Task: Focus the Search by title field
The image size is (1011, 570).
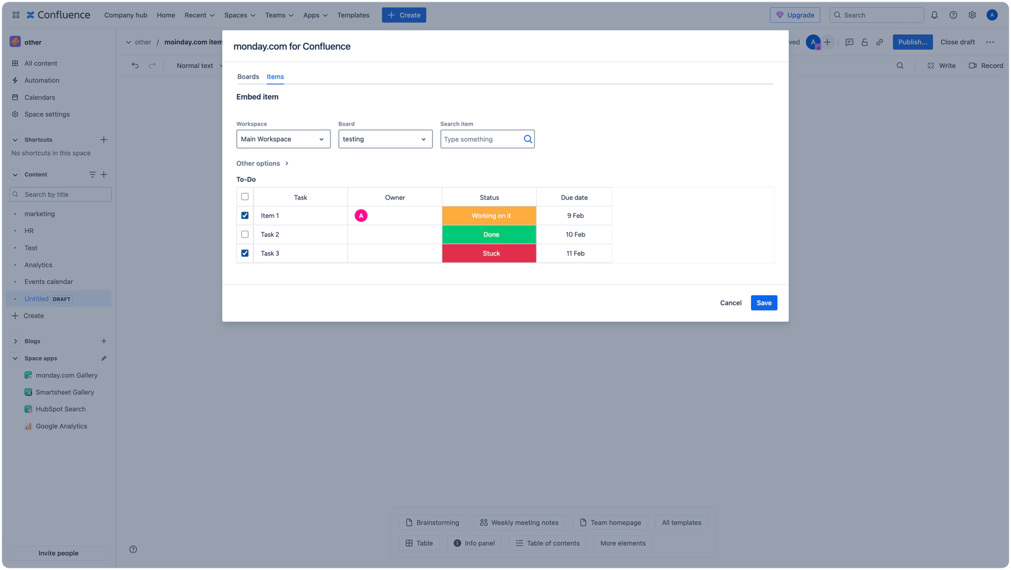Action: (x=60, y=194)
